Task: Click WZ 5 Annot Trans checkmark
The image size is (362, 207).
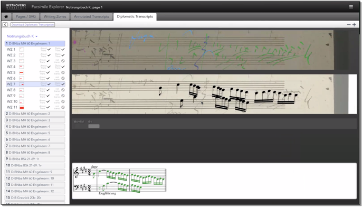Action: (x=48, y=72)
